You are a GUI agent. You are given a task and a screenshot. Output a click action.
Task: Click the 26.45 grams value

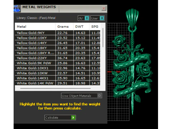click(62, 43)
